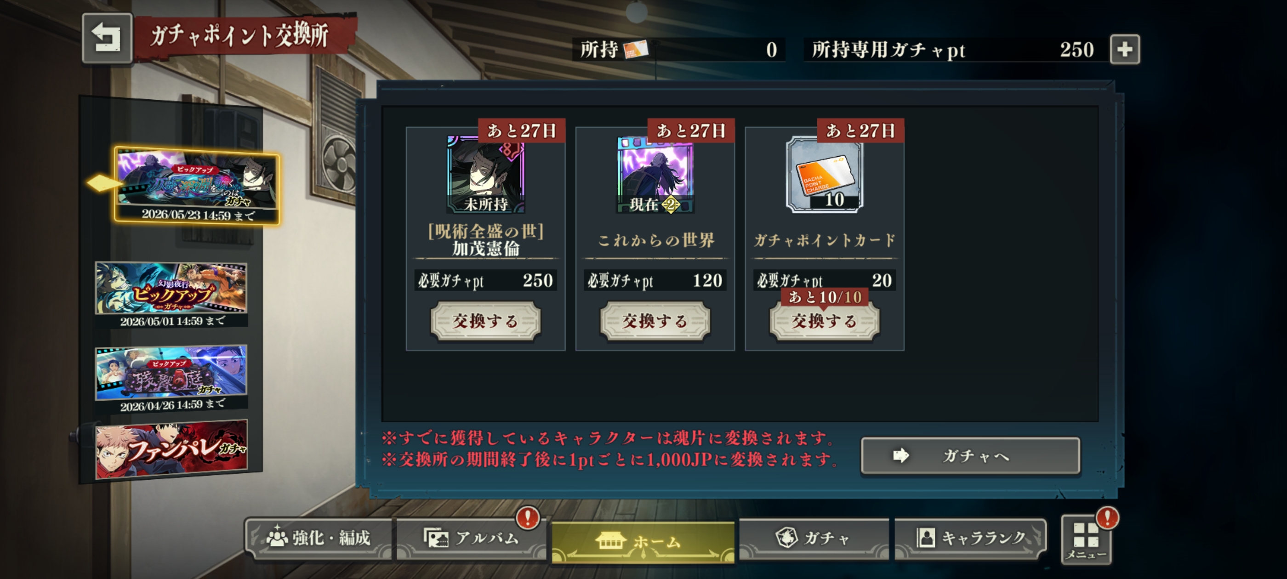Image resolution: width=1287 pixels, height=579 pixels.
Task: Exchange 120 pt for これからの世界
Action: pos(655,321)
